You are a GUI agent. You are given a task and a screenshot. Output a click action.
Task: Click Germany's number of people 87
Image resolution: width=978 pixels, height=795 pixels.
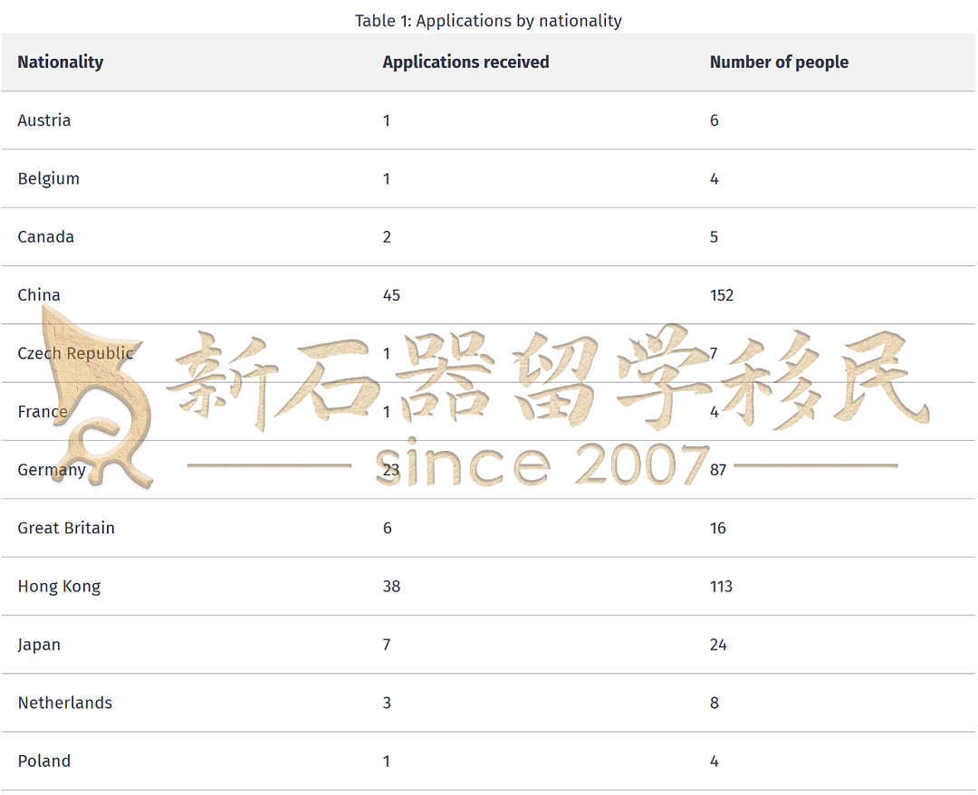coord(718,470)
